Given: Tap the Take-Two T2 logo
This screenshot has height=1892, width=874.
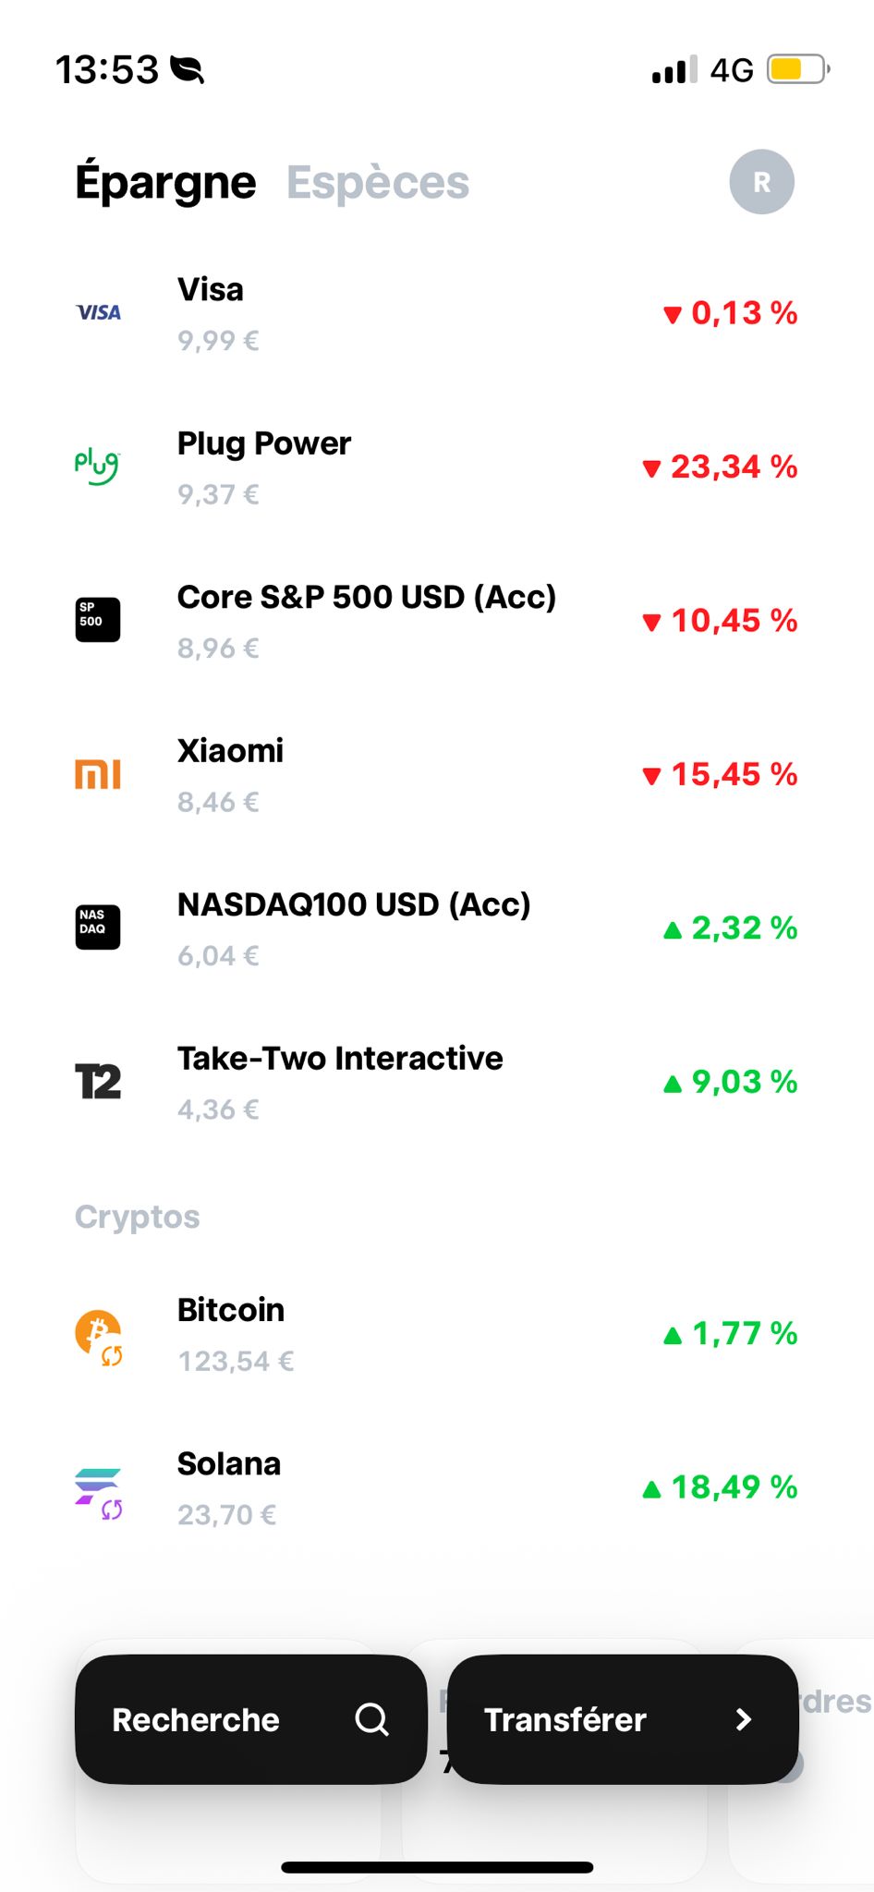Looking at the screenshot, I should [98, 1081].
